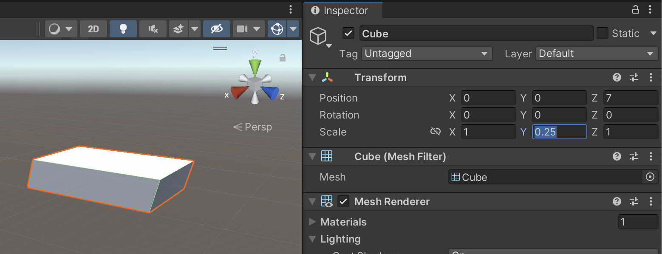Uncheck the Cube active checkbox
Viewport: 662px width, 254px height.
point(348,34)
